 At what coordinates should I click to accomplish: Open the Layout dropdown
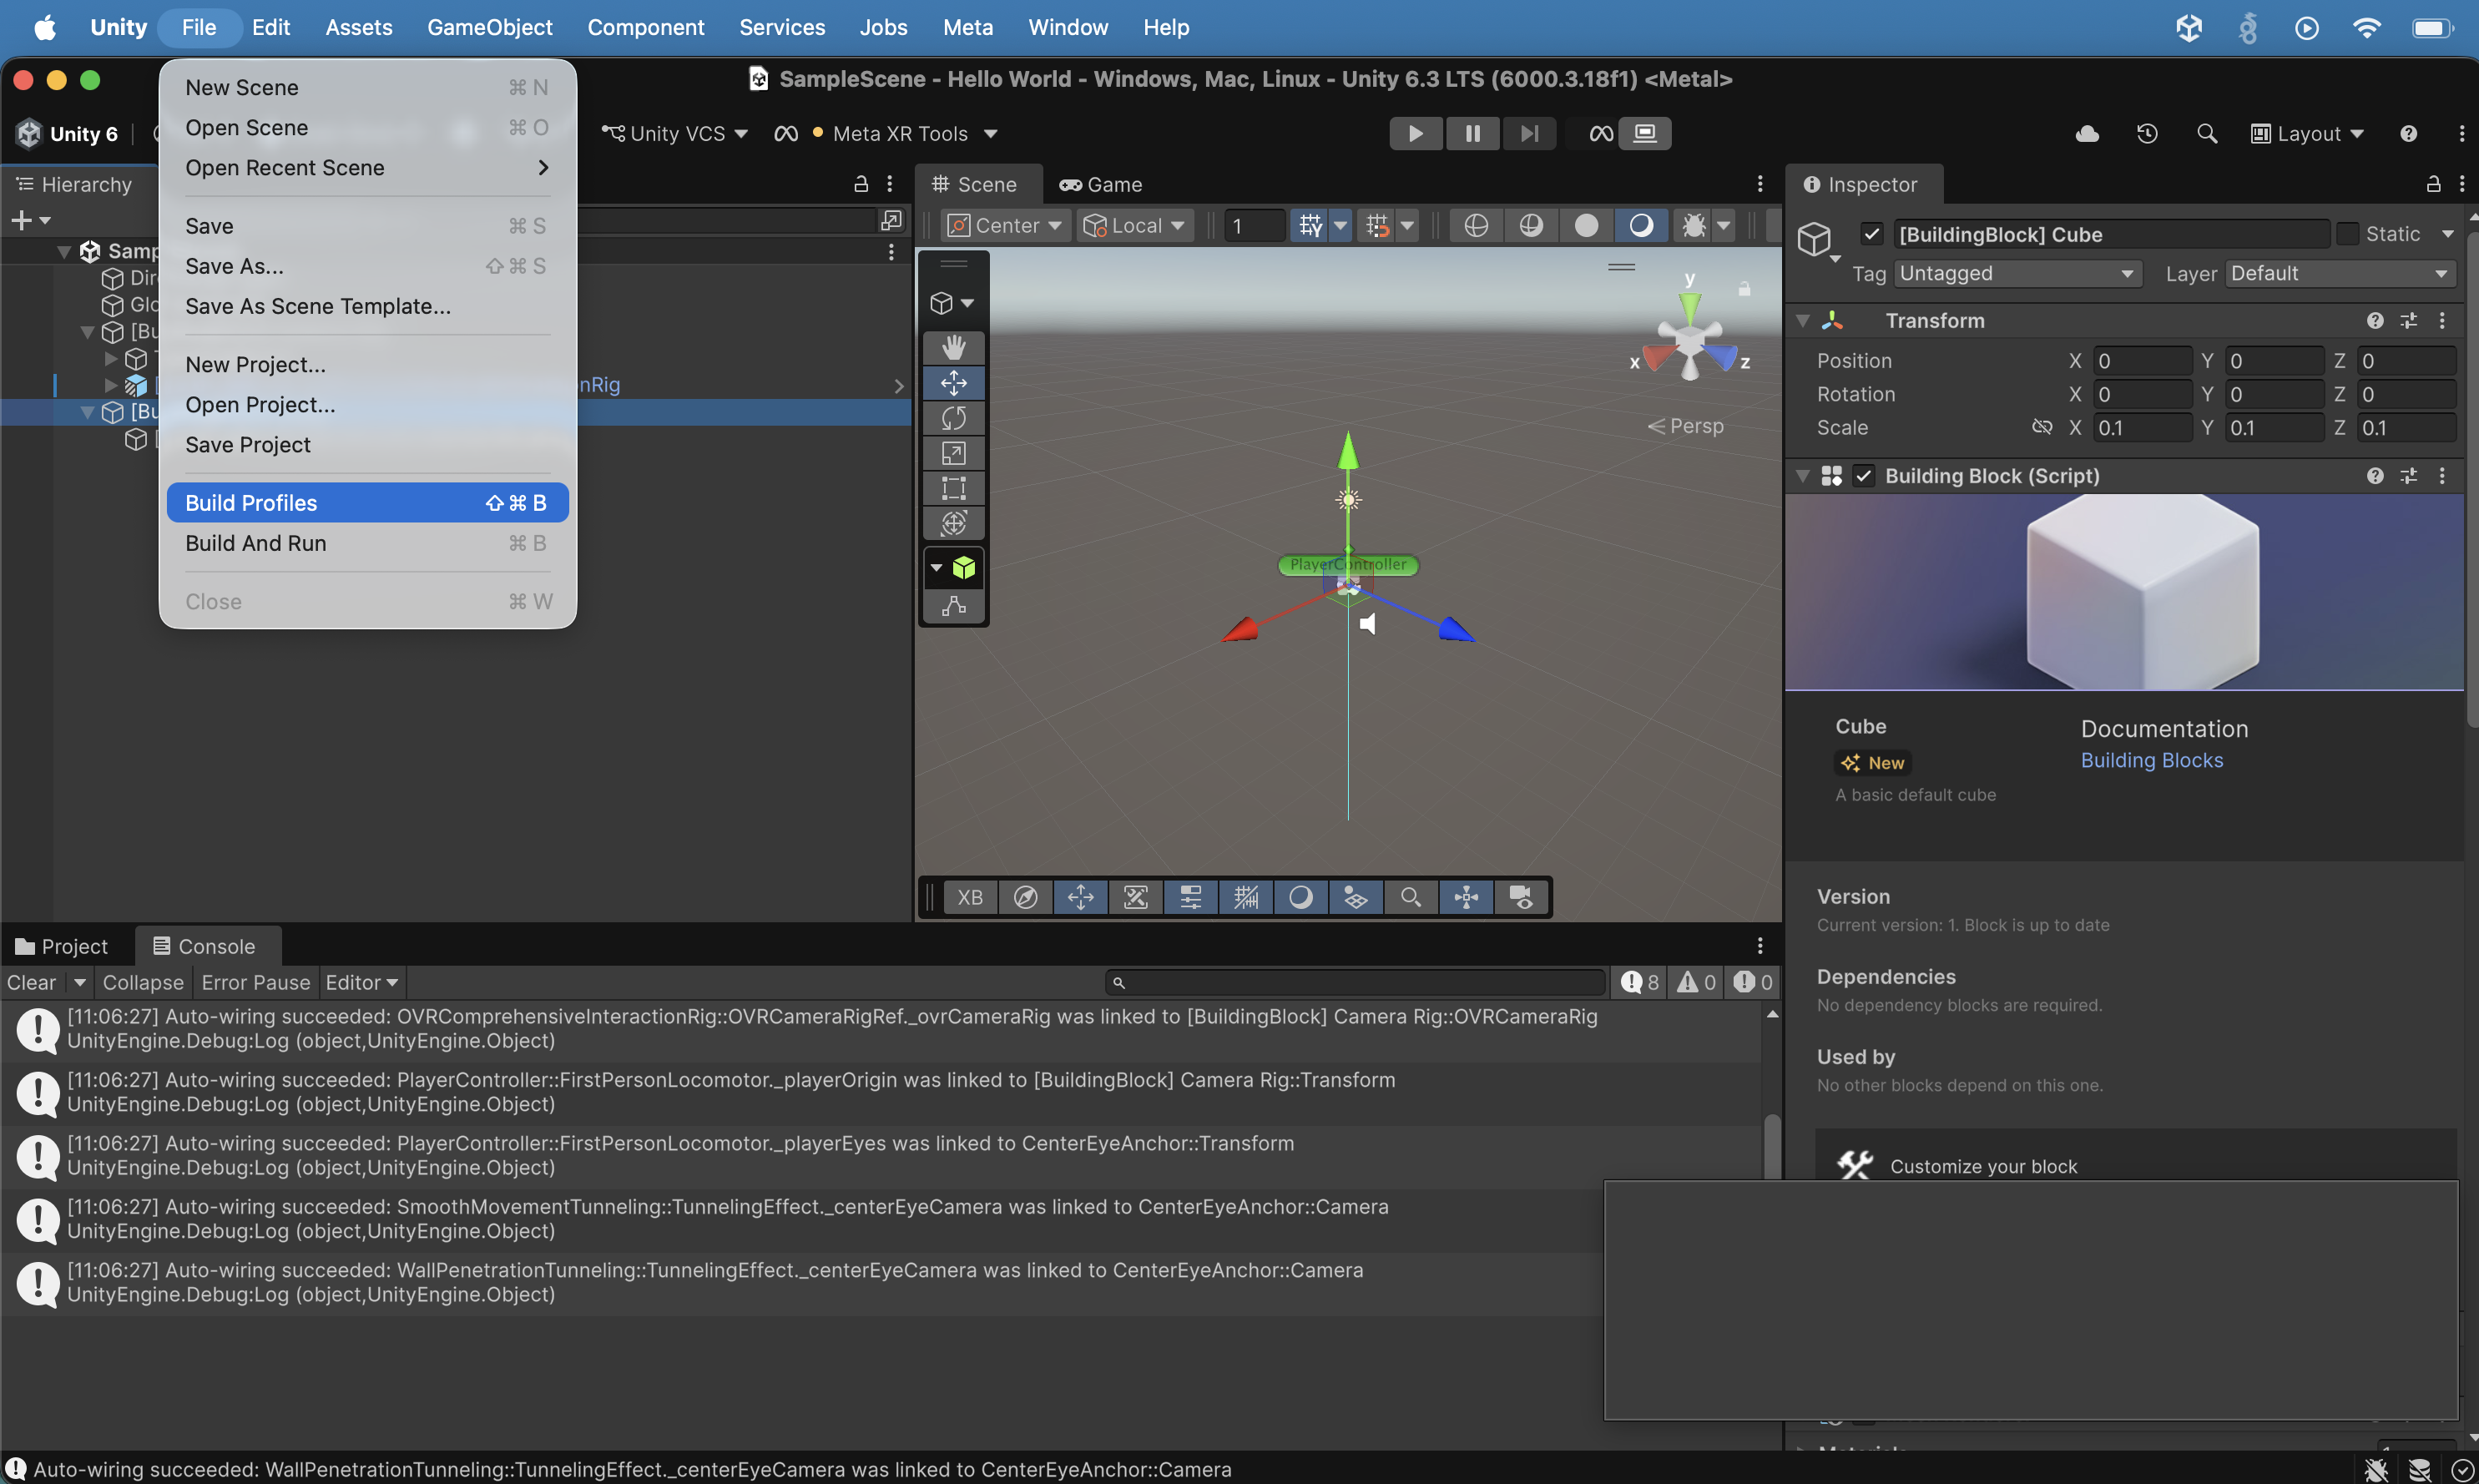[x=2307, y=133]
